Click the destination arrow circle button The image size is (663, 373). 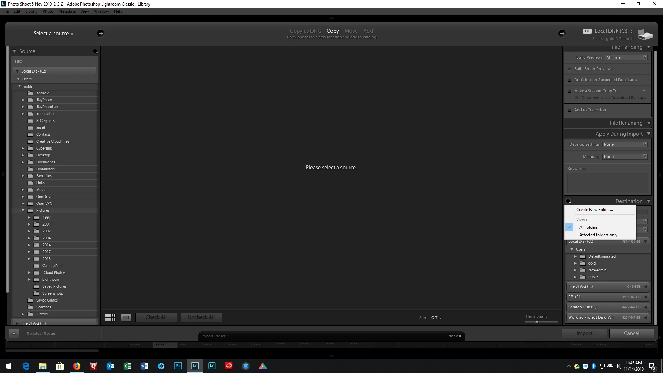562,33
